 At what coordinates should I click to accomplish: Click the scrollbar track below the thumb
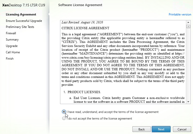pyautogui.click(x=188, y=64)
